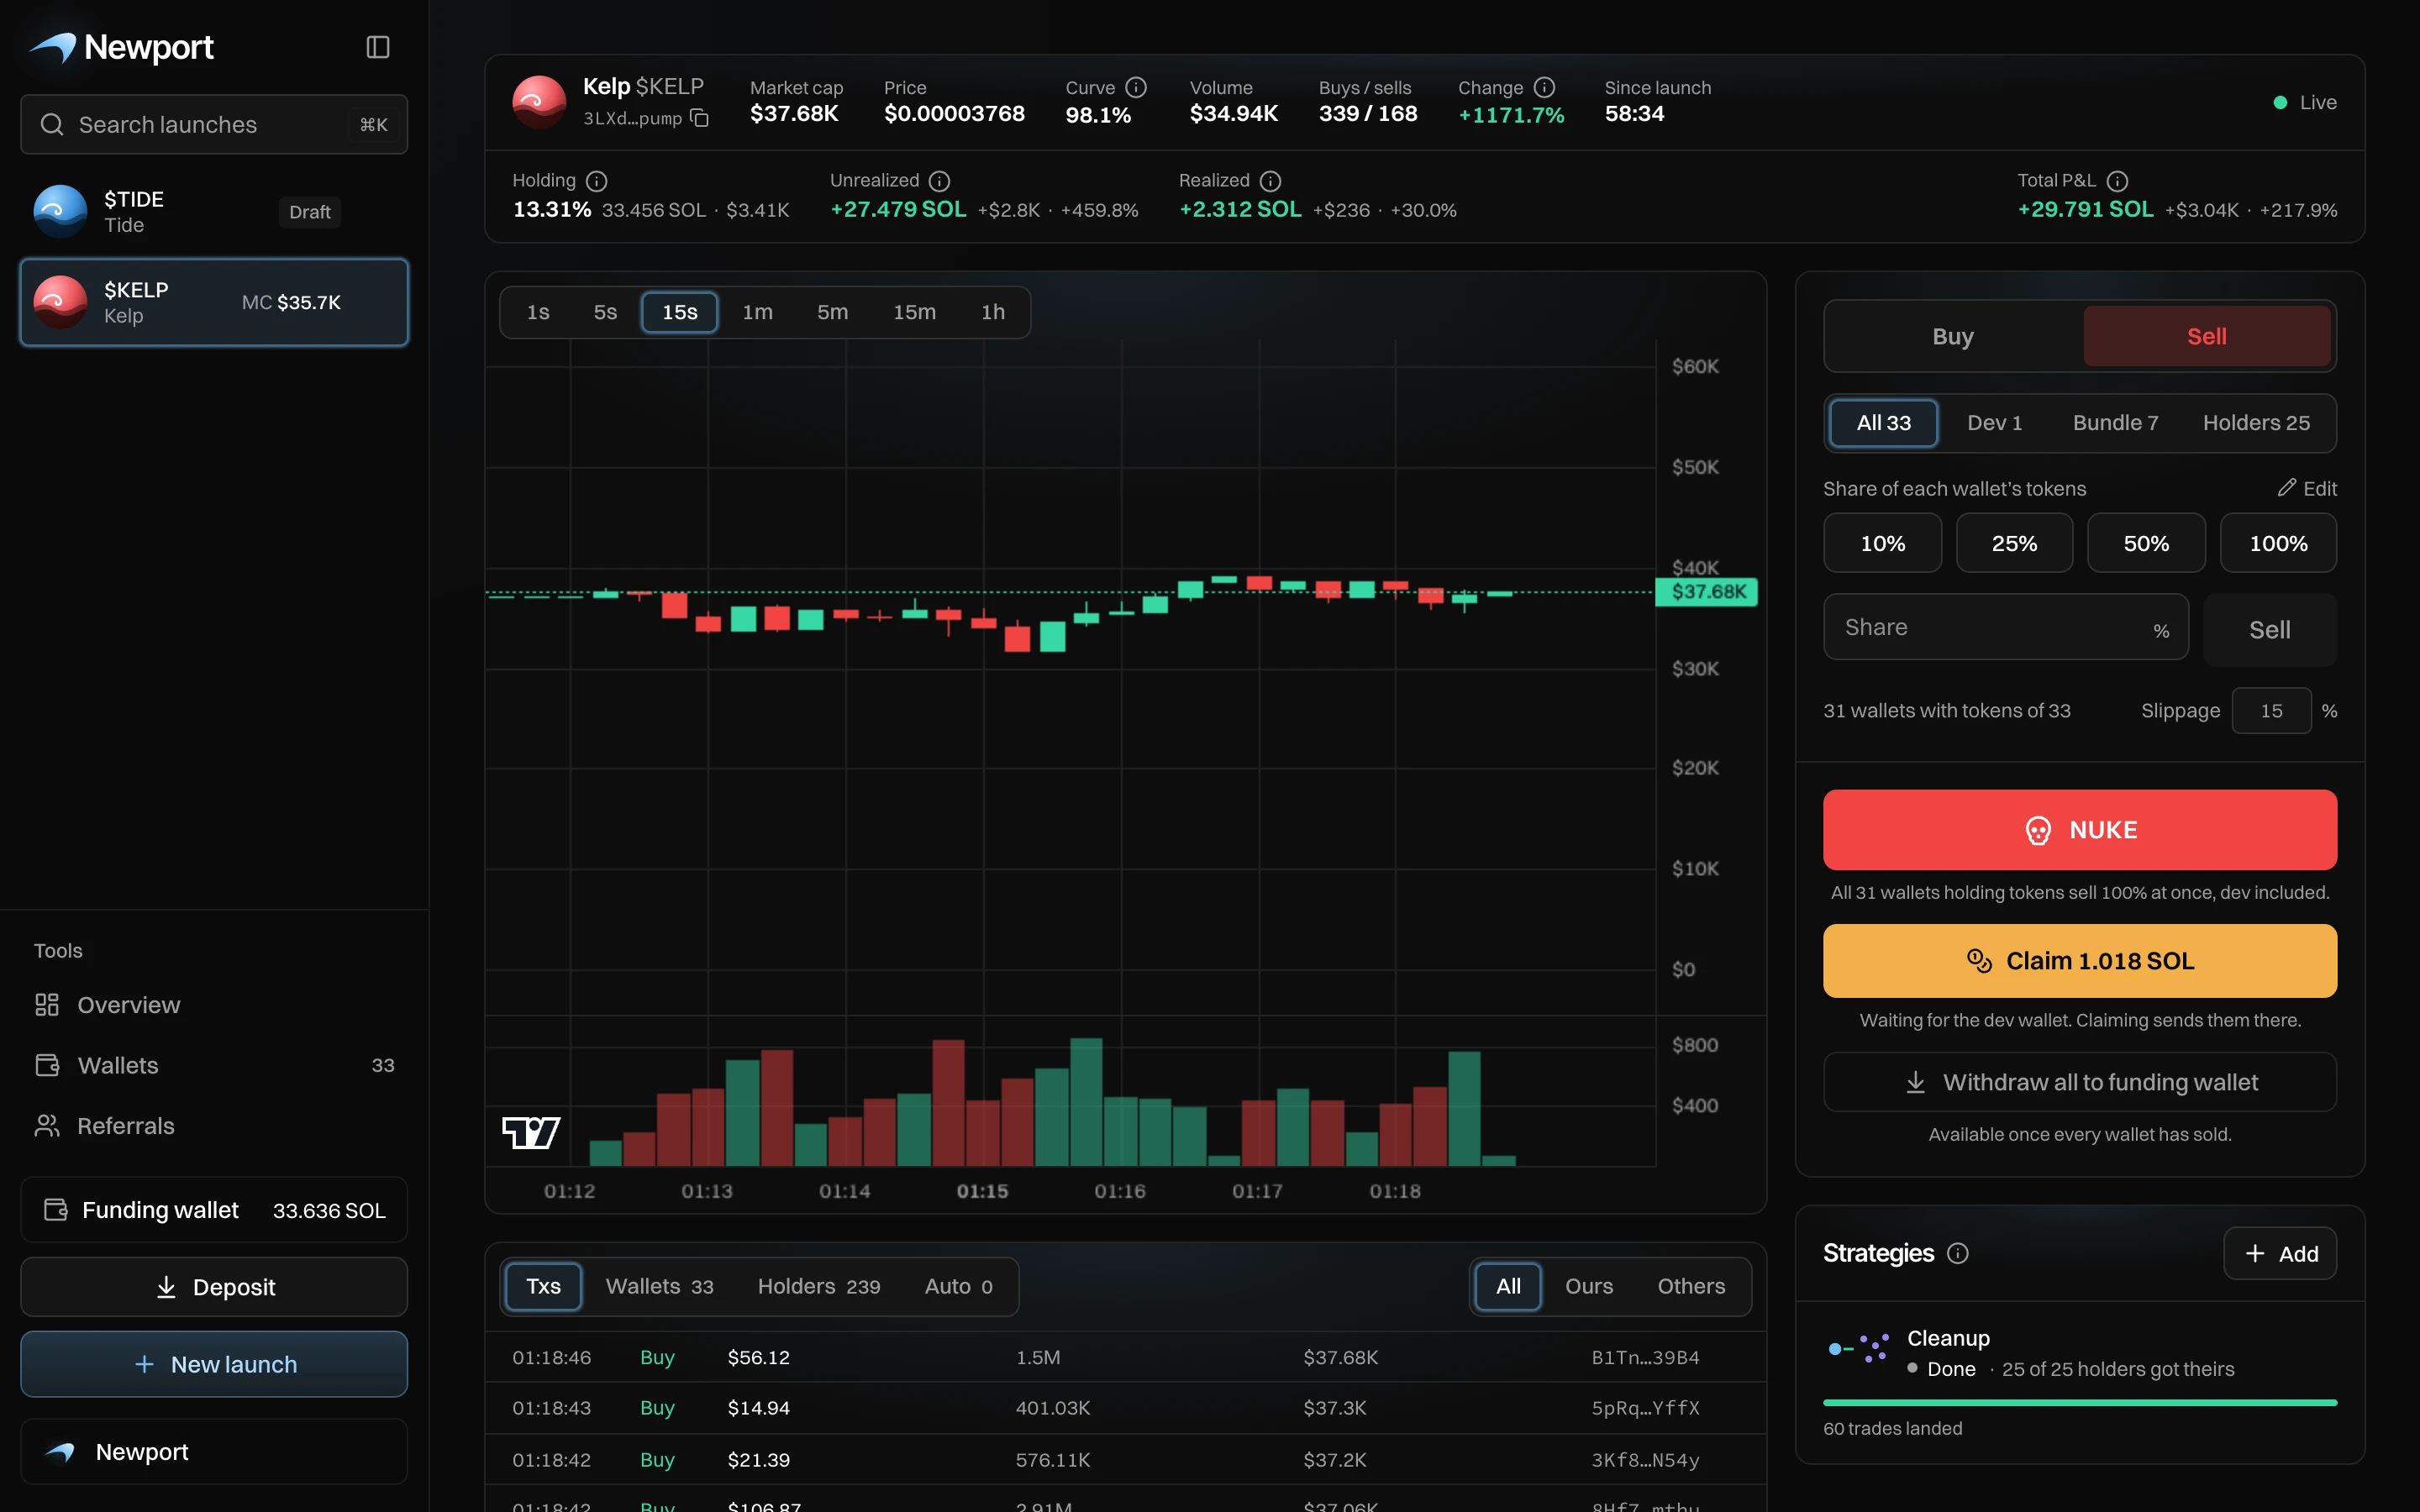Open the Referrals tool
The width and height of the screenshot is (2420, 1512).
pos(214,1126)
